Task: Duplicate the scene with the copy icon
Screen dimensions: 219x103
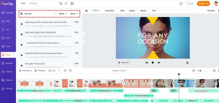Action: point(65,71)
